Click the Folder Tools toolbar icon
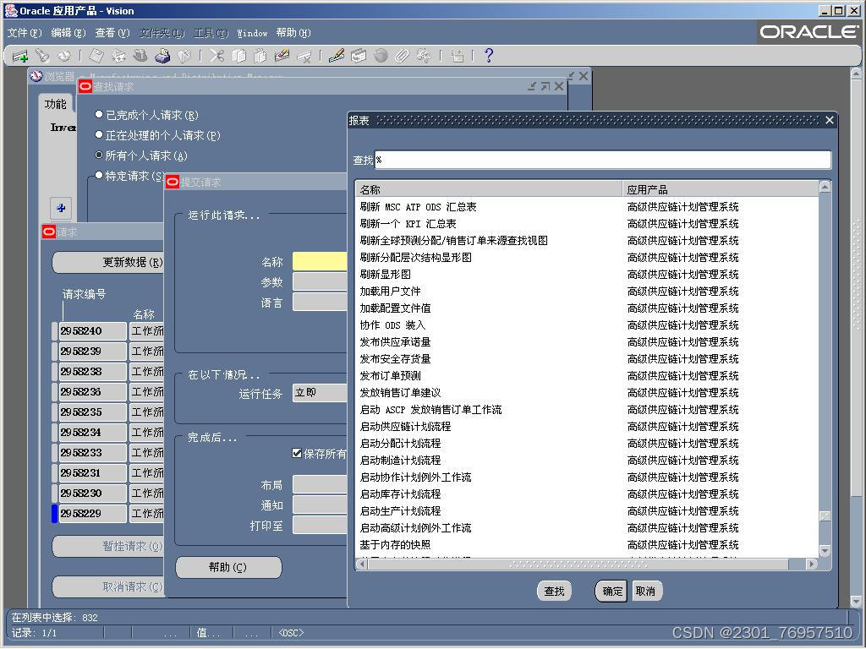Image resolution: width=866 pixels, height=649 pixels. click(x=425, y=56)
